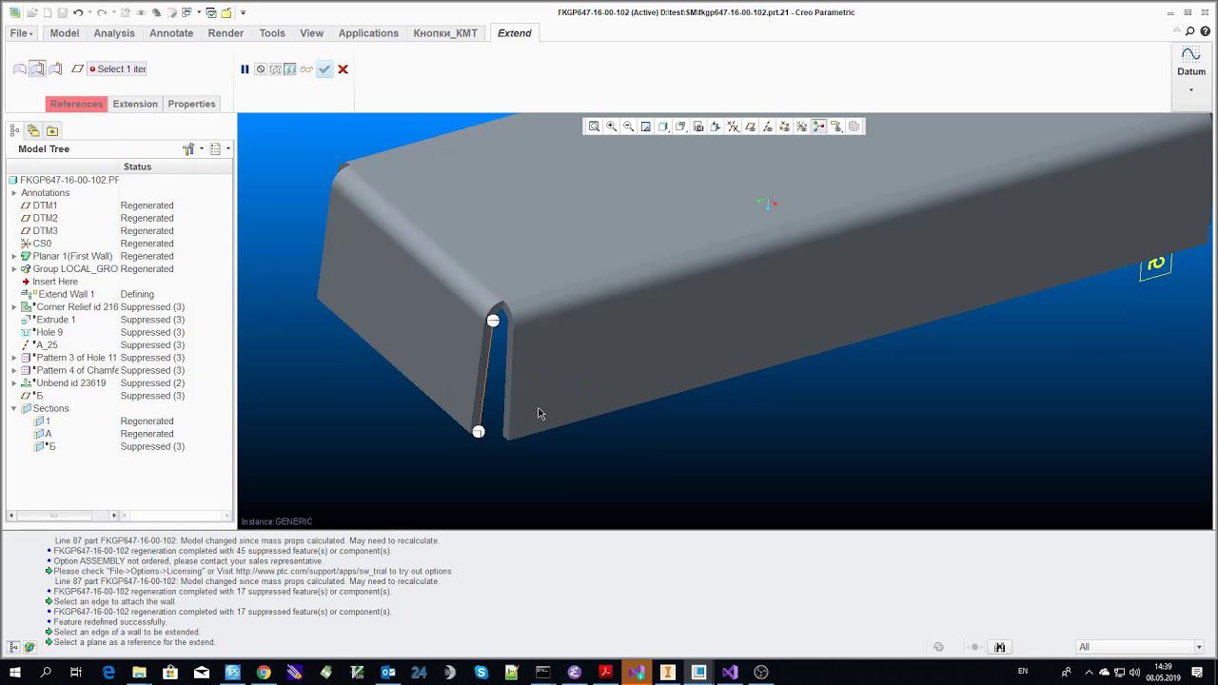This screenshot has height=685, width=1218.
Task: Open the File menu
Action: click(x=21, y=33)
